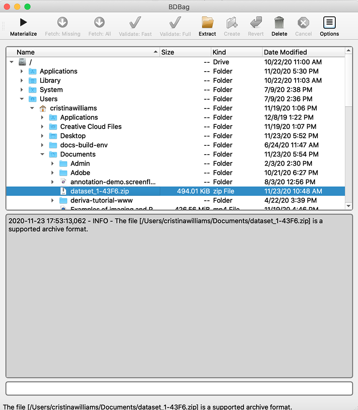358x410 pixels.
Task: Click the Adobe folder icon
Action: 63,173
